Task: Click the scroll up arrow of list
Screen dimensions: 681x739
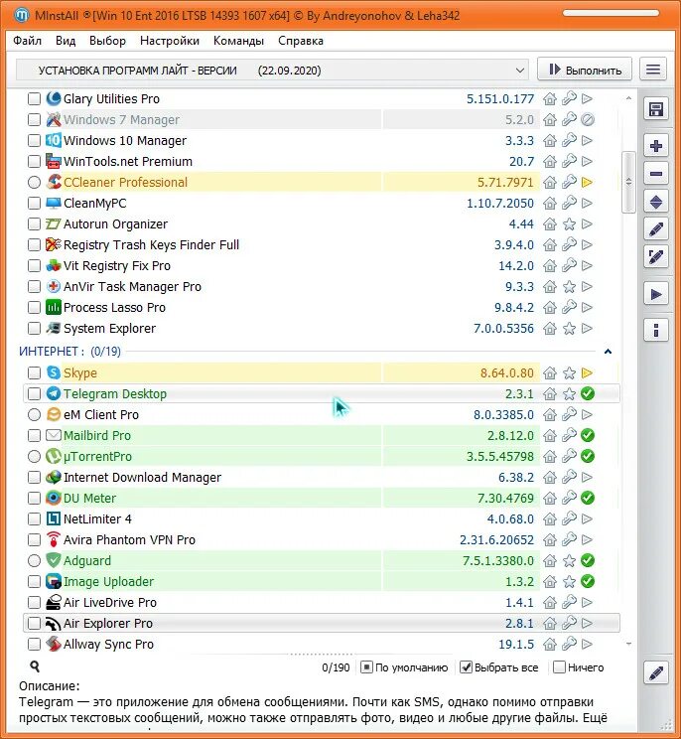Action: click(x=628, y=98)
